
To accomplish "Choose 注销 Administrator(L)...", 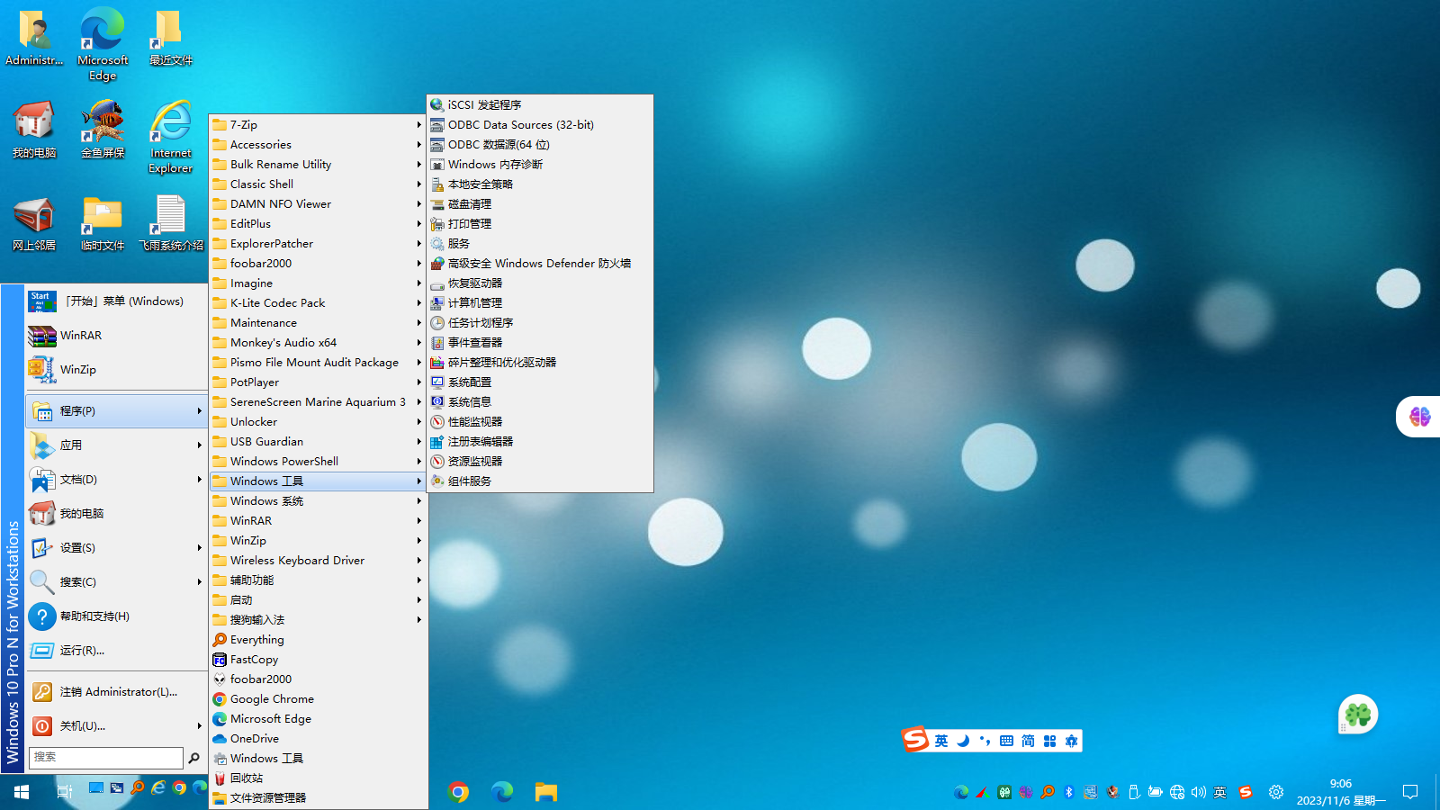I will pos(117,692).
